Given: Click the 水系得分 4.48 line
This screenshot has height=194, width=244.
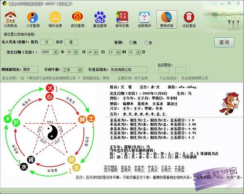Looking at the screenshot, I should (x=153, y=129).
